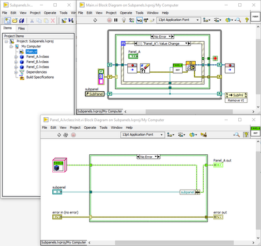Click Paste icon in project toolbar
This screenshot has width=261, height=246.
46,21
